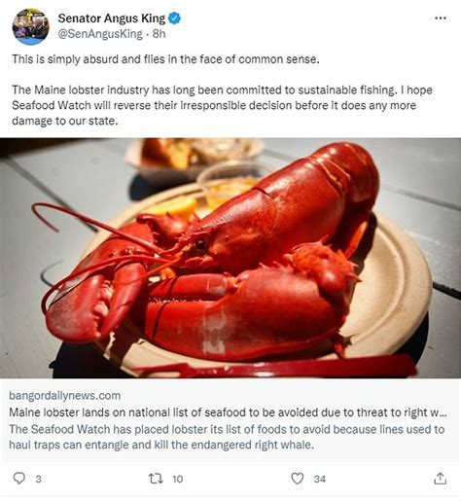Click the 8h timestamp of the tweet
Screen dimensions: 461x501
pos(160,34)
